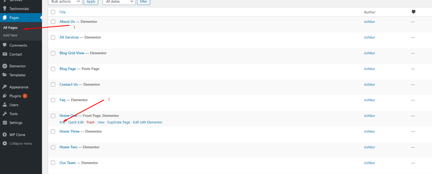Click the Contact envelope icon in sidebar
The image size is (432, 174).
(5, 54)
